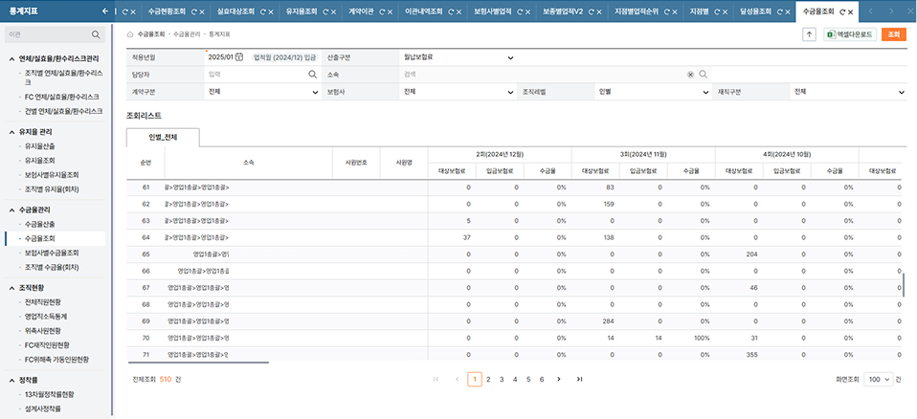This screenshot has width=917, height=419.
Task: Open the 화면조회 page size dropdown
Action: pos(878,380)
